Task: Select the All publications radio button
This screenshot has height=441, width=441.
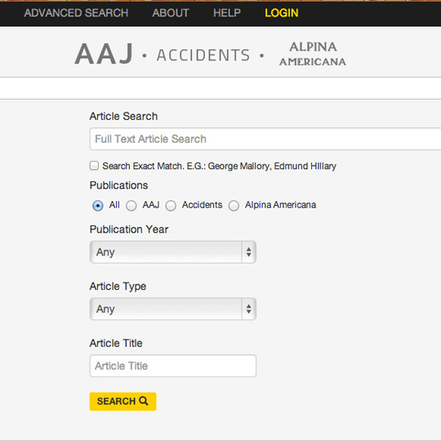Action: (x=98, y=206)
